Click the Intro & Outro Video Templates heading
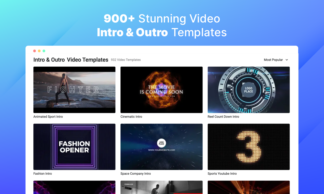The height and width of the screenshot is (194, 324). click(x=71, y=60)
